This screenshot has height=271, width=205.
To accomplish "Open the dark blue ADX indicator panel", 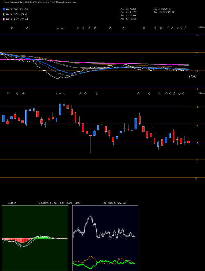I will pos(105,238).
